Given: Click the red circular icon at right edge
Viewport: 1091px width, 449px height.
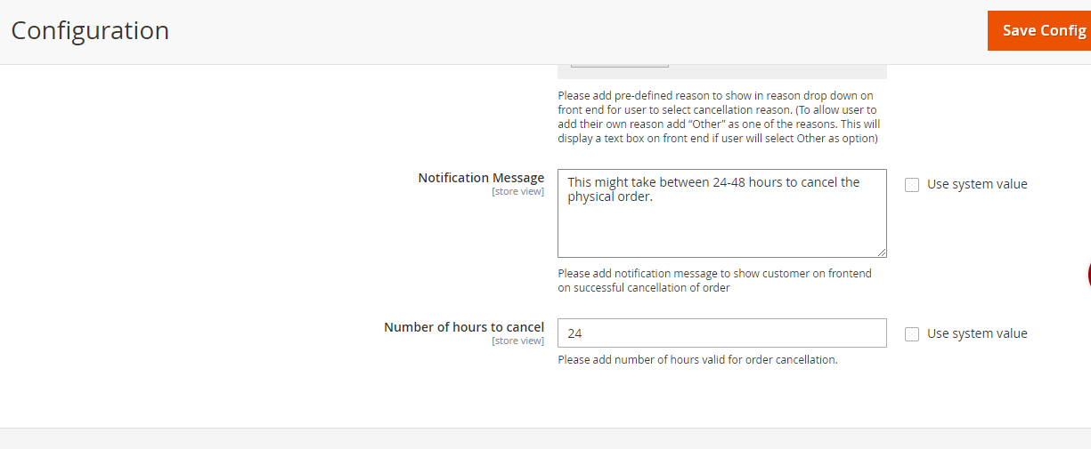Looking at the screenshot, I should pos(1087,275).
